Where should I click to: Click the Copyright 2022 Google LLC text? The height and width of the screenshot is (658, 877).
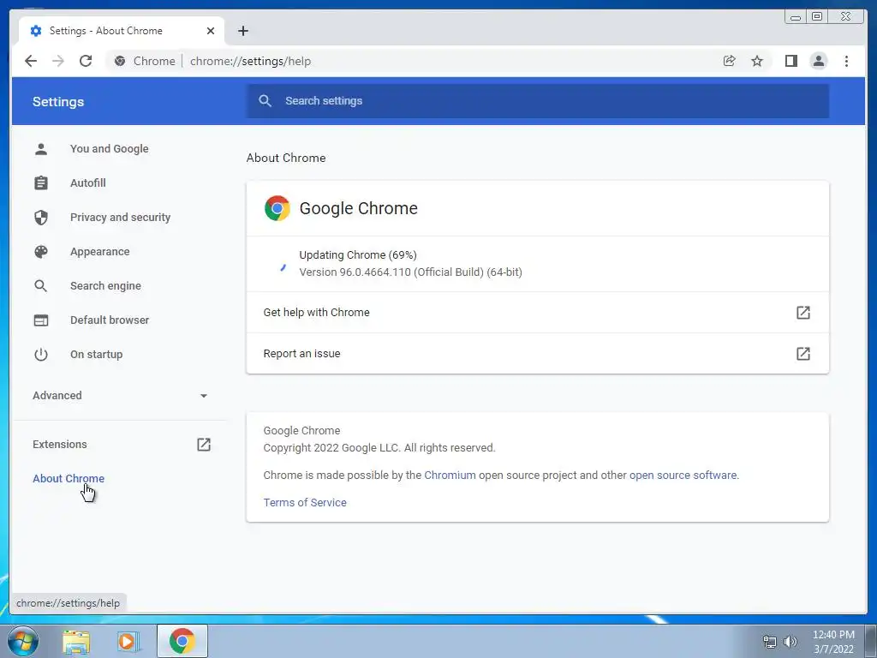[379, 447]
